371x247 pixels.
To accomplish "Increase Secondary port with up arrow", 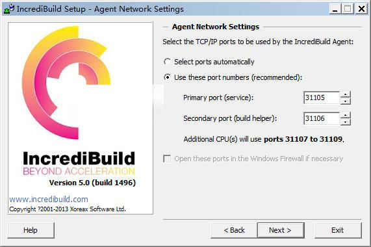I will tap(346, 115).
